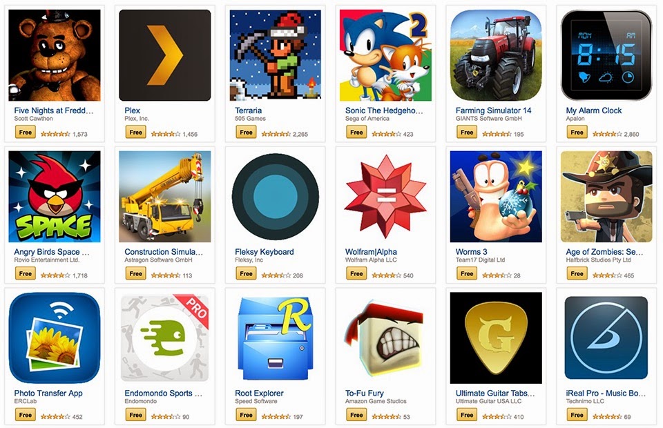The height and width of the screenshot is (428, 663).
Task: Click the Farming Simulator 14 tractor icon
Action: click(x=496, y=55)
